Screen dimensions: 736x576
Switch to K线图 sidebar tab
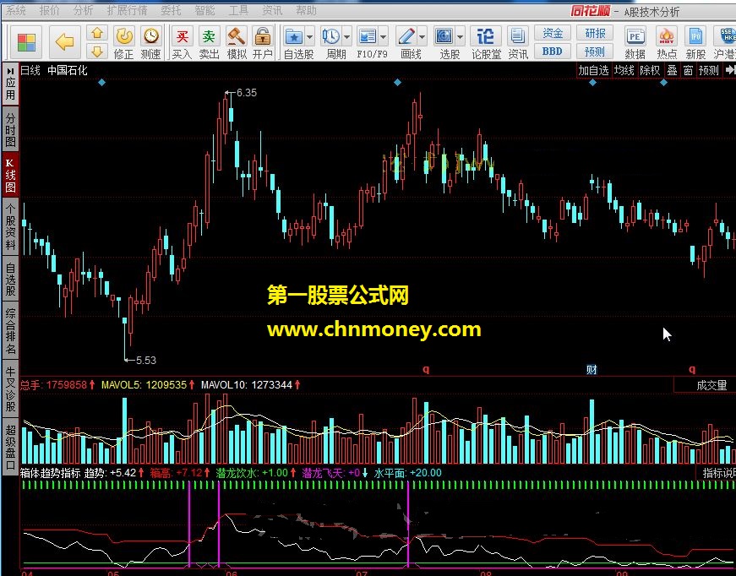click(10, 176)
